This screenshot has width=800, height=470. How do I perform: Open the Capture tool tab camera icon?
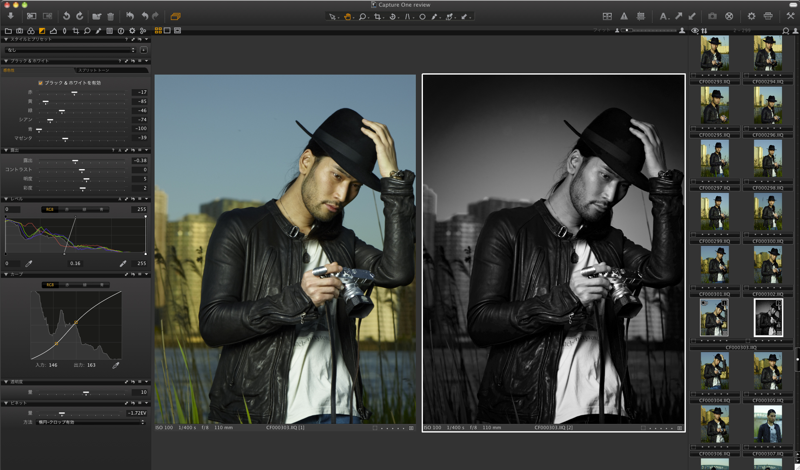click(20, 31)
